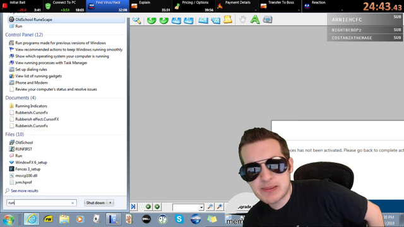Click the camera snapshot toolbar icon
This screenshot has width=404, height=227.
[x=268, y=20]
